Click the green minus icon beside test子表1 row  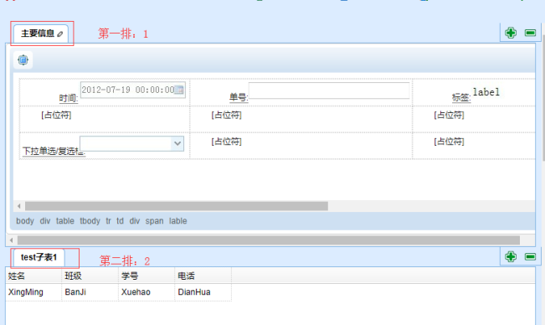[530, 257]
